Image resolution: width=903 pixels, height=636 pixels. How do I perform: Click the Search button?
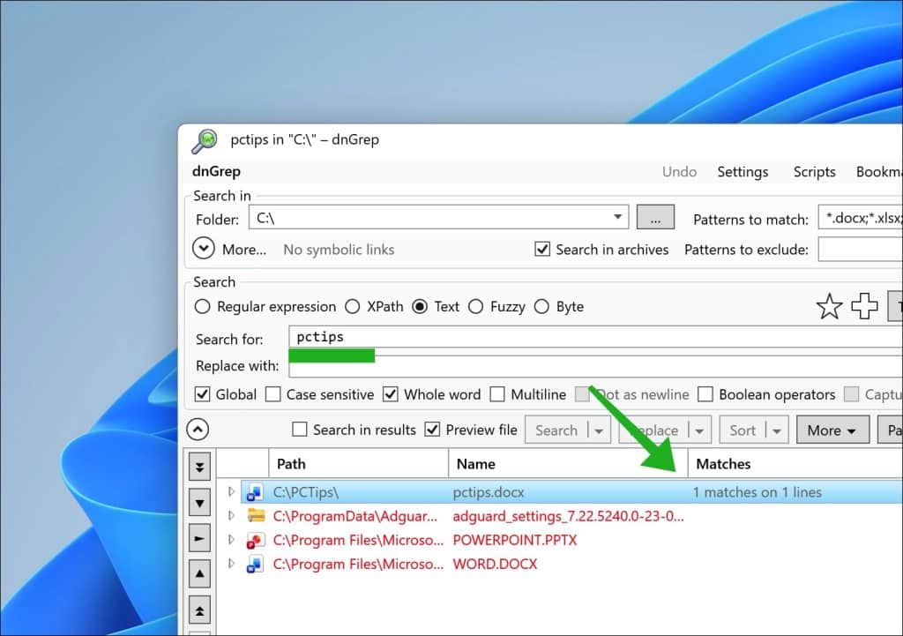(556, 430)
